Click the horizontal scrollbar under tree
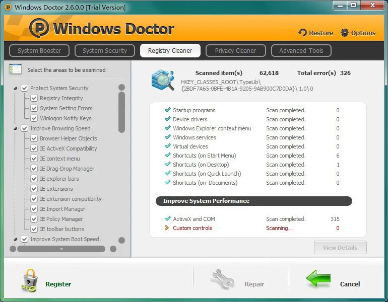The image size is (388, 302). [61, 249]
